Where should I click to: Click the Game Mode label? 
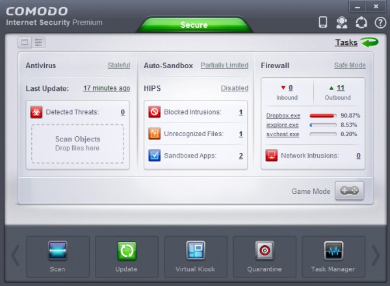pos(311,191)
